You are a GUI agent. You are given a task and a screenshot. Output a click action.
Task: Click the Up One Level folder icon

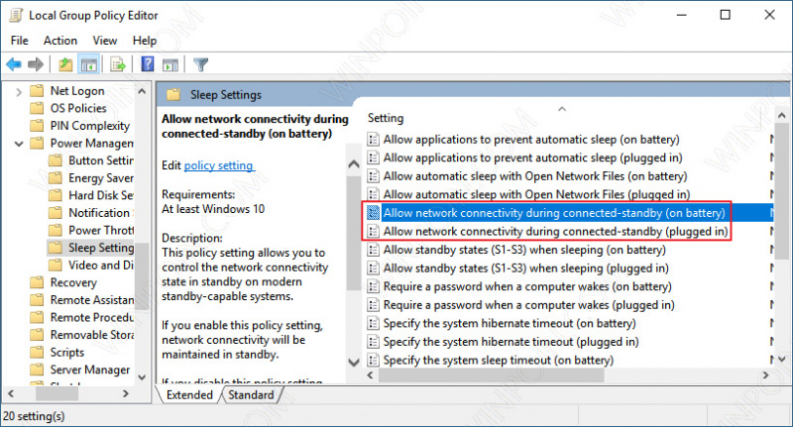(65, 64)
